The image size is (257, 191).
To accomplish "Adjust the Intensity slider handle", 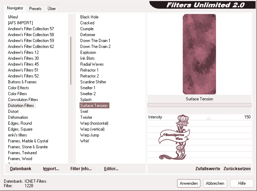I will 208,118.
